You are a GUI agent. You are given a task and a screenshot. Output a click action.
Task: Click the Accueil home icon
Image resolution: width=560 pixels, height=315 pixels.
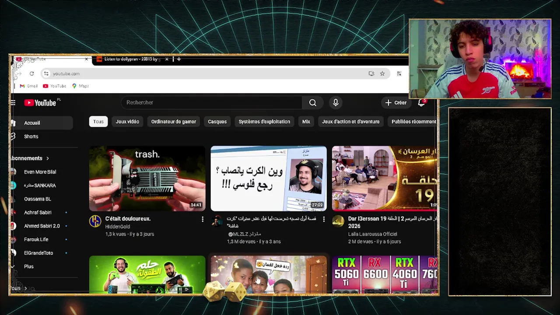(x=13, y=123)
